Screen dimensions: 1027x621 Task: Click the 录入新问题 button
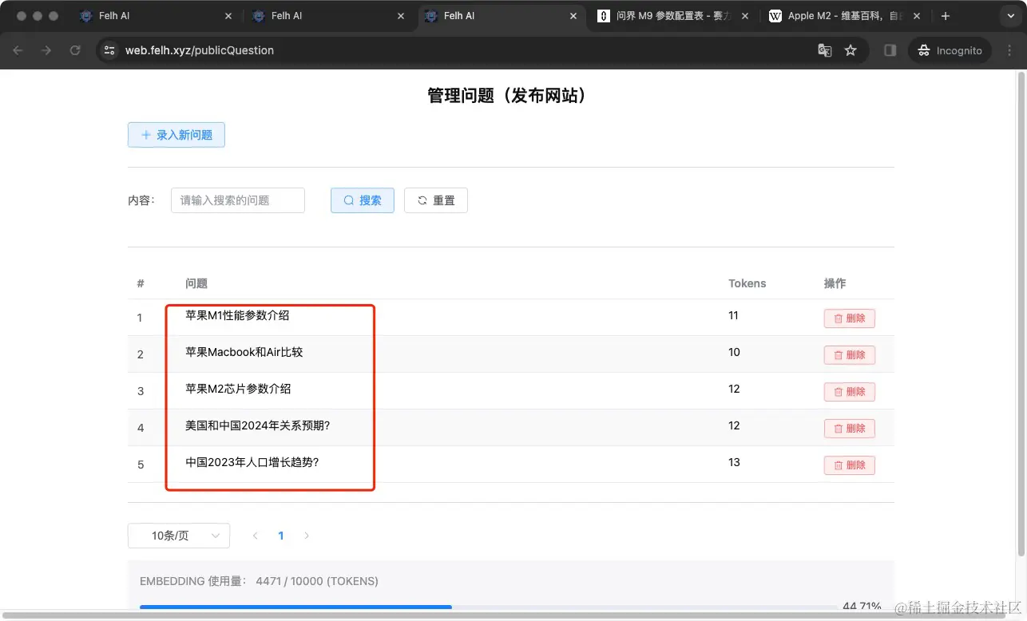176,135
